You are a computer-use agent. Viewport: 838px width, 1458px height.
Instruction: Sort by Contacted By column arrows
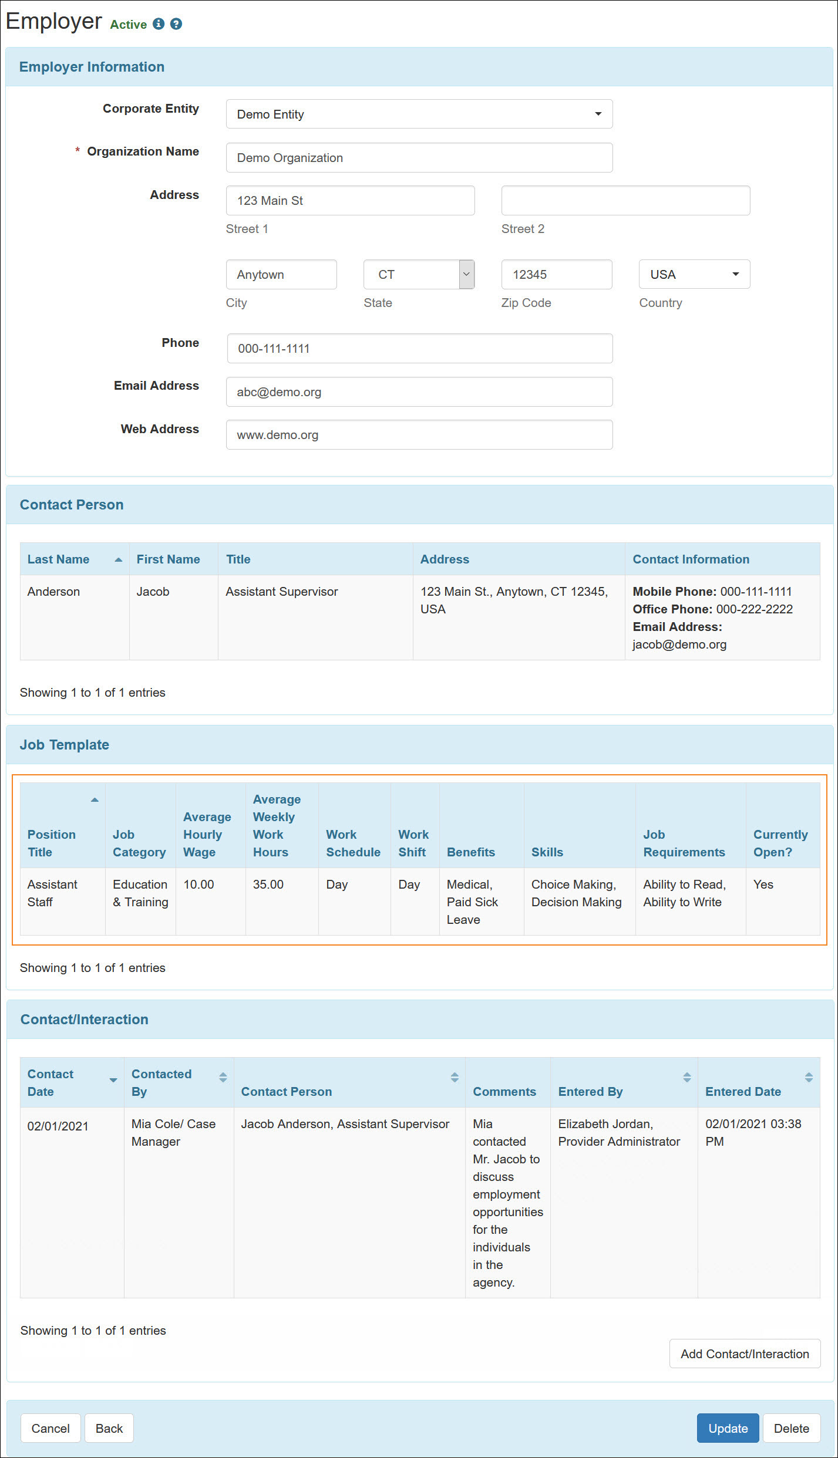coord(223,1077)
